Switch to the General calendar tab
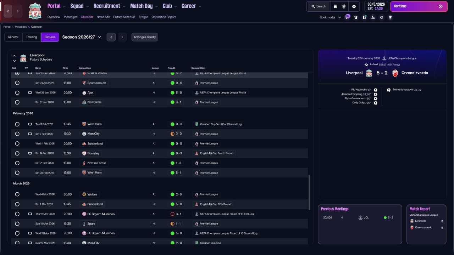This screenshot has height=255, width=454. [13, 37]
